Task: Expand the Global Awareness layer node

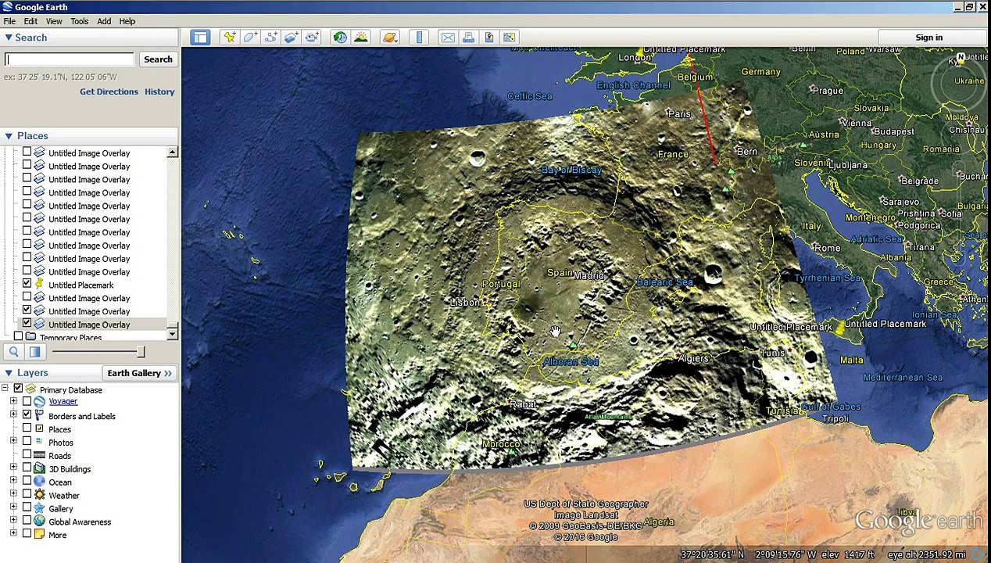Action: tap(13, 522)
